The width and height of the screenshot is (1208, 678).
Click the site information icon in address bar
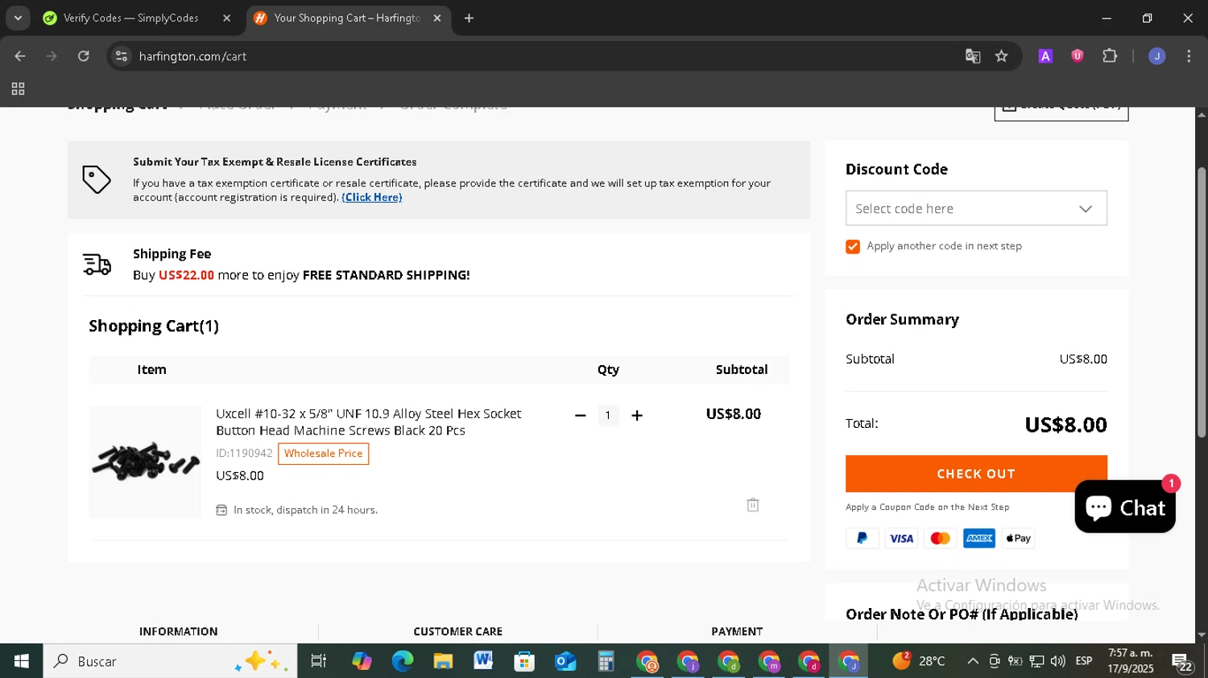tap(121, 56)
